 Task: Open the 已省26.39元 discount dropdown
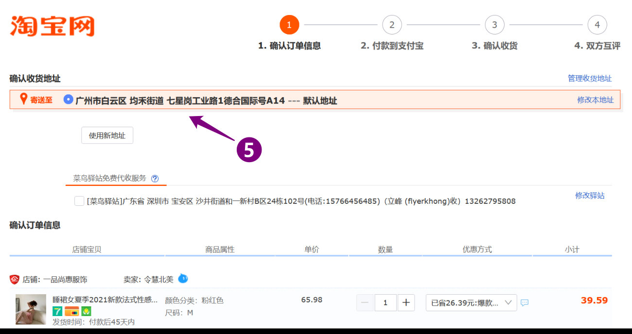pyautogui.click(x=471, y=302)
